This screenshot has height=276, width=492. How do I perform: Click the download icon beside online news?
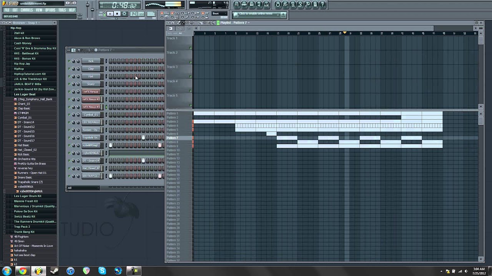tap(283, 15)
